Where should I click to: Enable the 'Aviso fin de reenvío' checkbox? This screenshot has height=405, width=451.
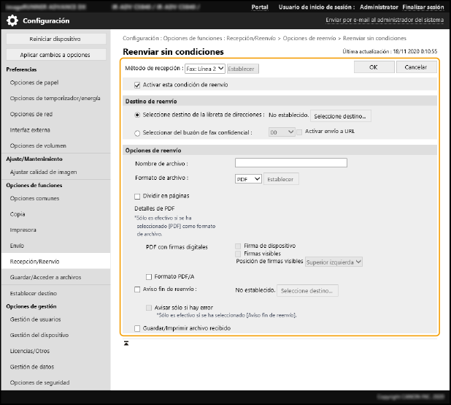[x=137, y=289]
